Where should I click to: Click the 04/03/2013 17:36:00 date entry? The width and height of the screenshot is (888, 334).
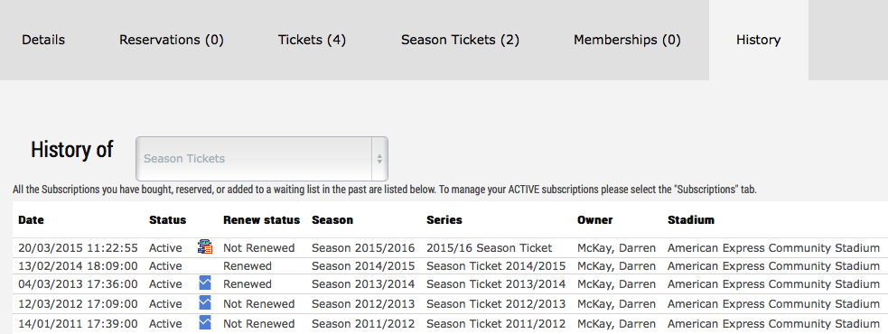pos(78,284)
